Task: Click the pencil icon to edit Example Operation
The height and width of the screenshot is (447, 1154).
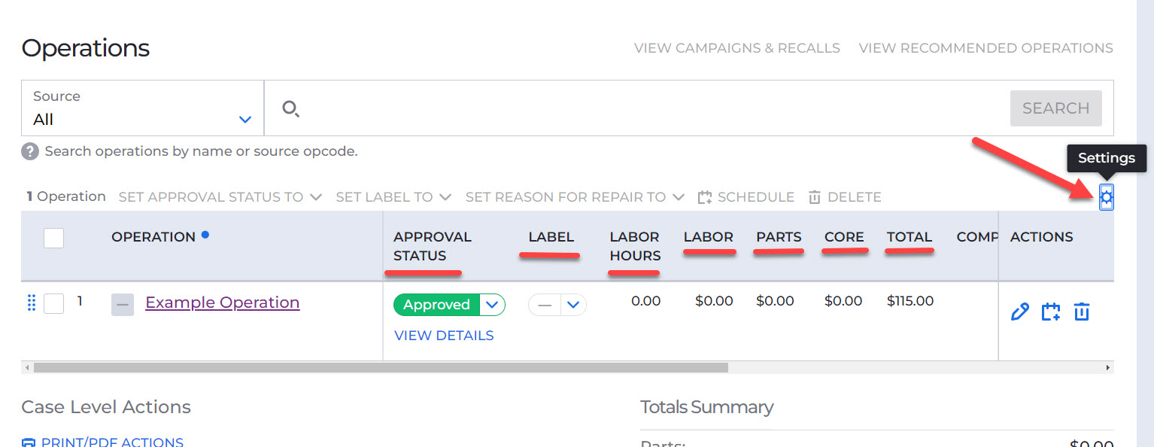Action: click(x=1019, y=311)
